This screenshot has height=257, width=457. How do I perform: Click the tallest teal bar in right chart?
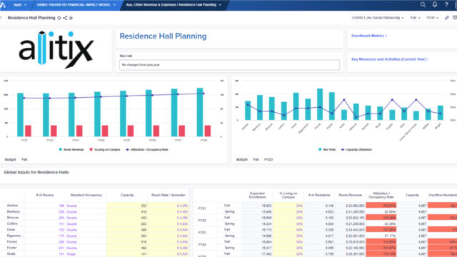(x=320, y=104)
